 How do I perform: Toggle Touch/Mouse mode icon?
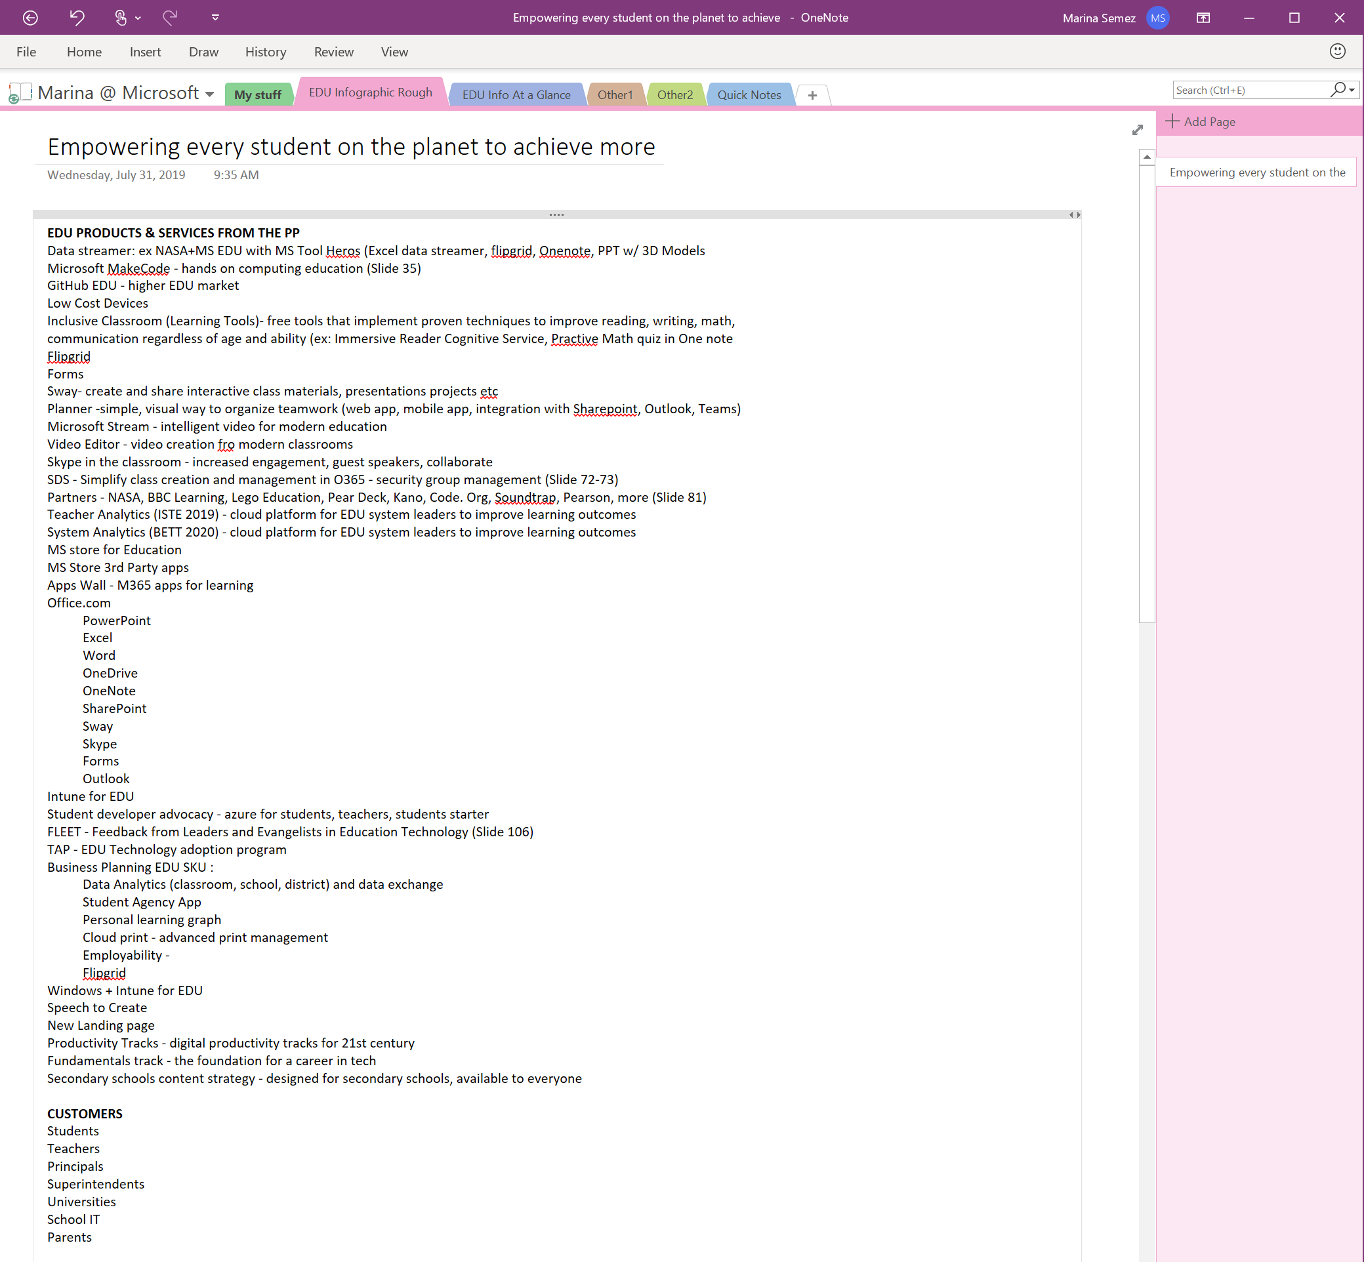[120, 18]
